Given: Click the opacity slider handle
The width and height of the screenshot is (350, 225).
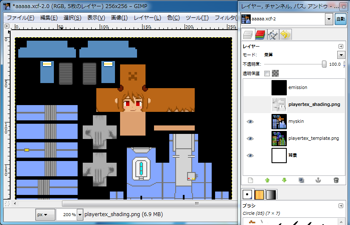Looking at the screenshot, I should [324, 64].
